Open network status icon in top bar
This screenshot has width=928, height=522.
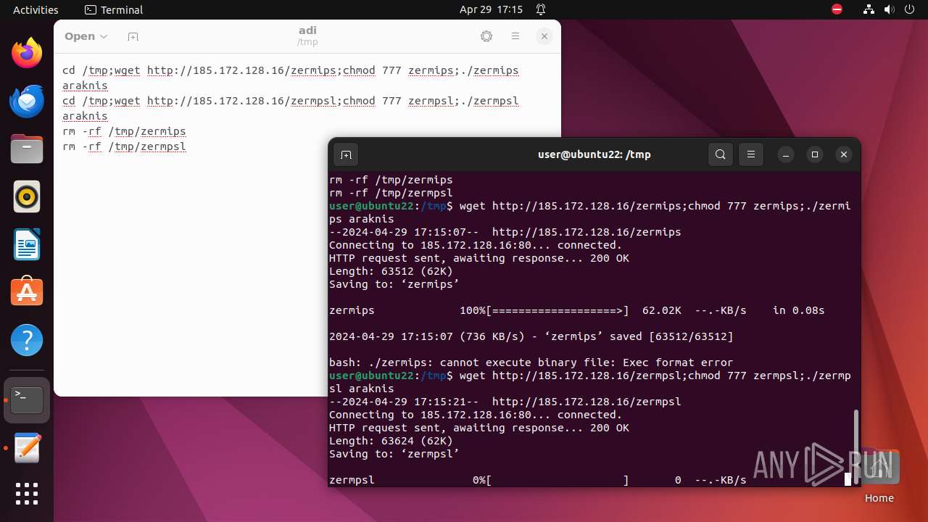[x=869, y=9]
